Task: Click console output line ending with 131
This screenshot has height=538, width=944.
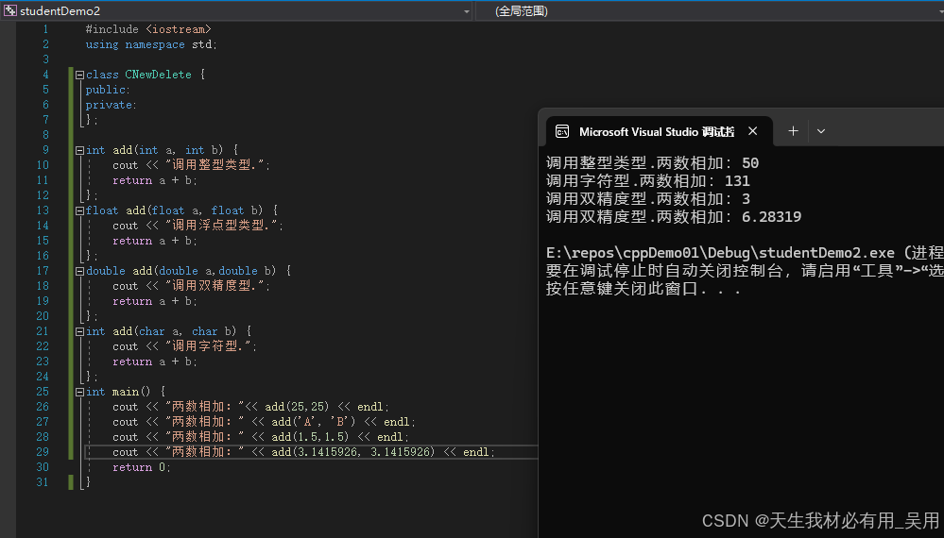Action: [648, 181]
